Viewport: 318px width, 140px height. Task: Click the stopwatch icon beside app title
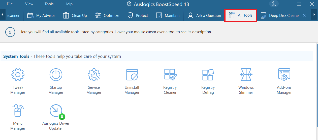click(x=129, y=4)
